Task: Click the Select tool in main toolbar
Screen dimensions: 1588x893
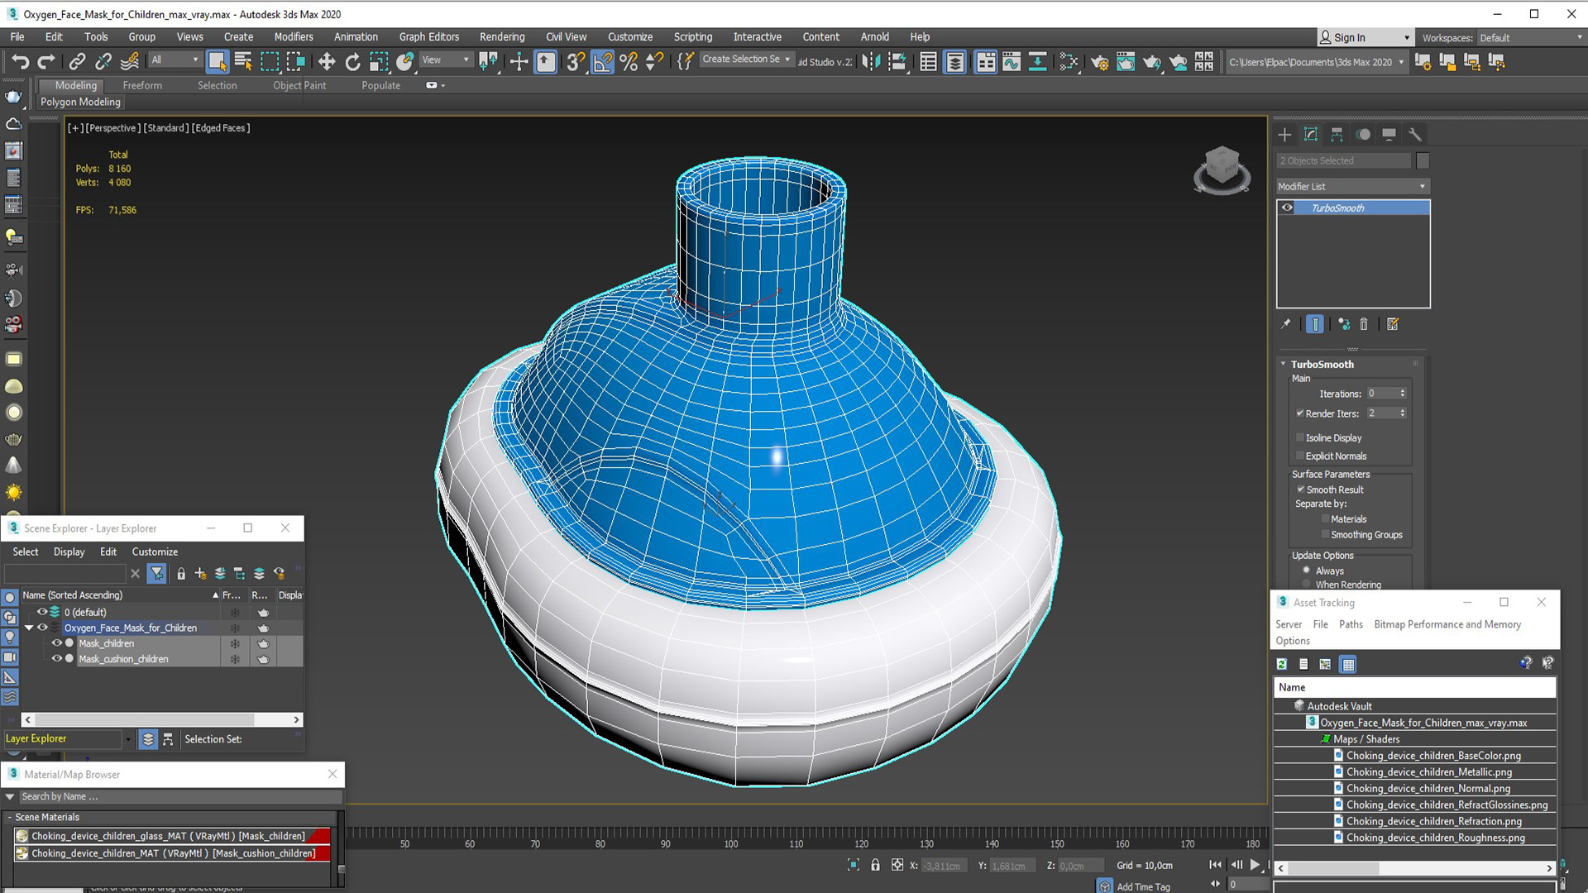Action: [x=215, y=61]
